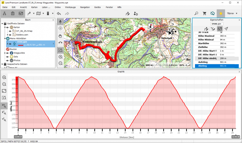Select the hand pan tool on map
This screenshot has height=143, width=242.
coord(60,36)
